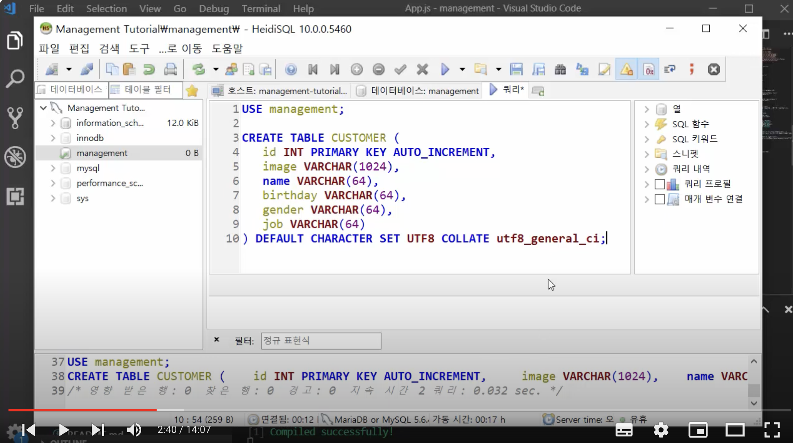Run the query with the blue play icon
This screenshot has width=793, height=443.
click(x=445, y=69)
